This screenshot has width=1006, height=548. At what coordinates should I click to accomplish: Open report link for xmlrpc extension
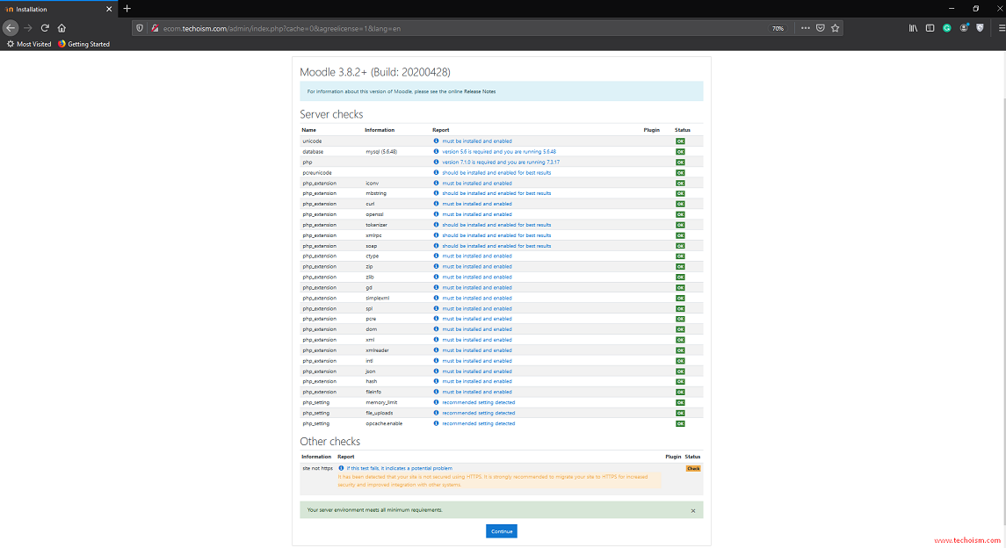click(496, 235)
